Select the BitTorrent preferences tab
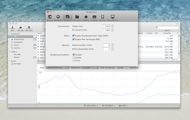The height and width of the screenshot is (120, 190). point(67,18)
